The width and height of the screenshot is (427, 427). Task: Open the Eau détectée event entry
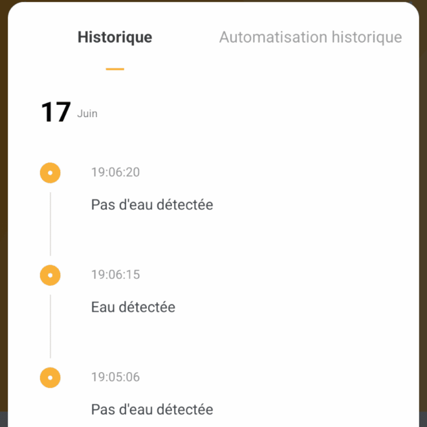click(x=133, y=307)
